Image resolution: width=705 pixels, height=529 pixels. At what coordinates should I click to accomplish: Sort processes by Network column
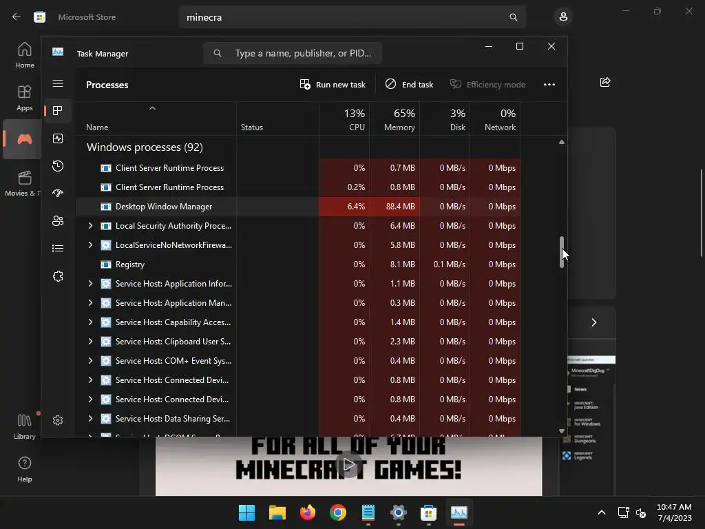coord(495,119)
